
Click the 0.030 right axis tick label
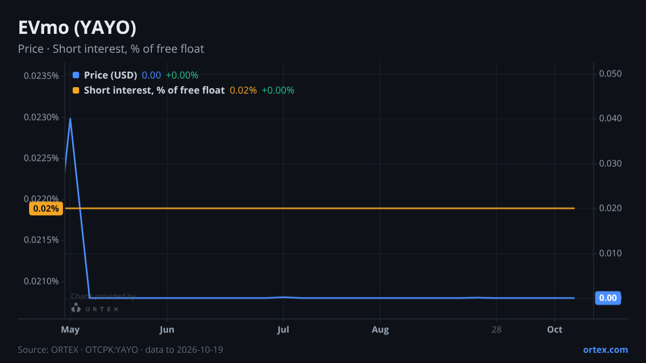click(610, 163)
